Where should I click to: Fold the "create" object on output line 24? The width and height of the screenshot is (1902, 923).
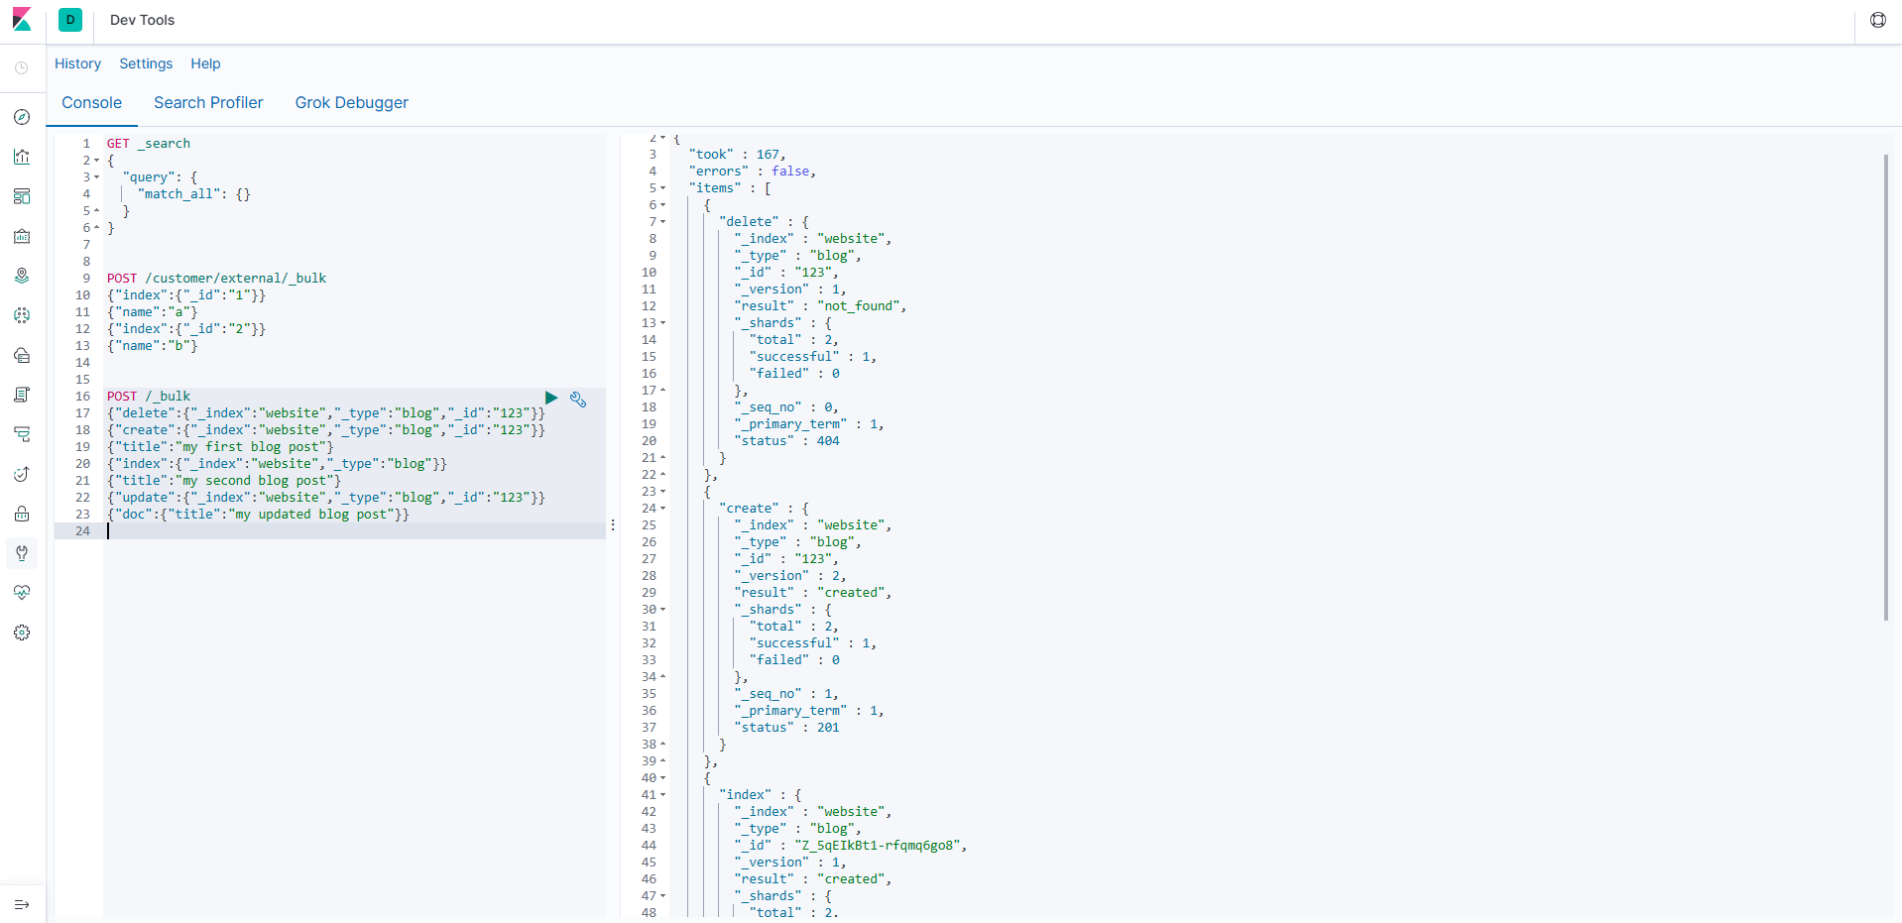[x=663, y=509]
